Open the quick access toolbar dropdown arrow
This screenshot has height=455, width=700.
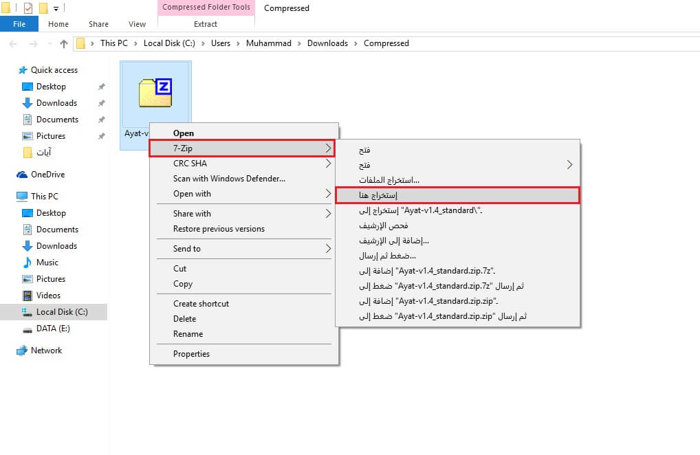(x=56, y=8)
